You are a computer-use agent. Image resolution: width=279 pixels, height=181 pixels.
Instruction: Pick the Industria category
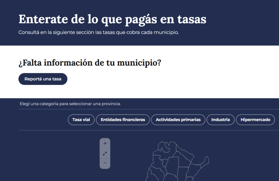pyautogui.click(x=221, y=120)
